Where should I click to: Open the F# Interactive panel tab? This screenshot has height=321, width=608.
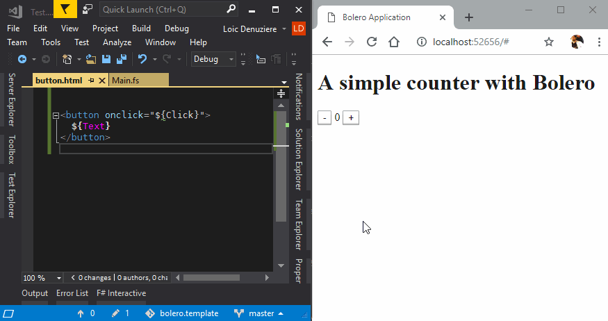click(122, 293)
